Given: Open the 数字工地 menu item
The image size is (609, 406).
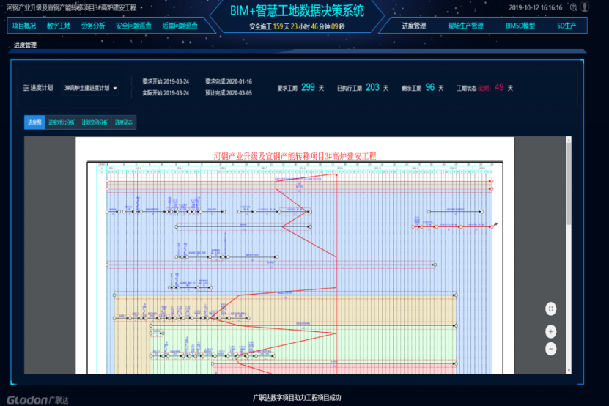Looking at the screenshot, I should tap(58, 26).
